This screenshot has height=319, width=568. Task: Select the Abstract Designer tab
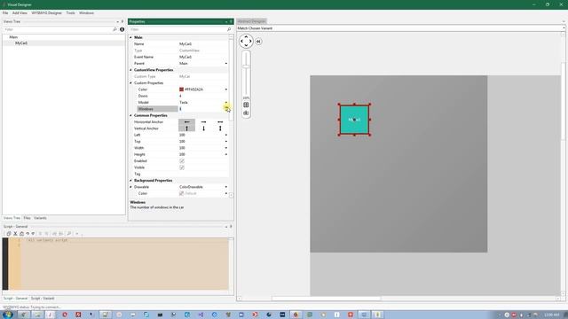(251, 21)
